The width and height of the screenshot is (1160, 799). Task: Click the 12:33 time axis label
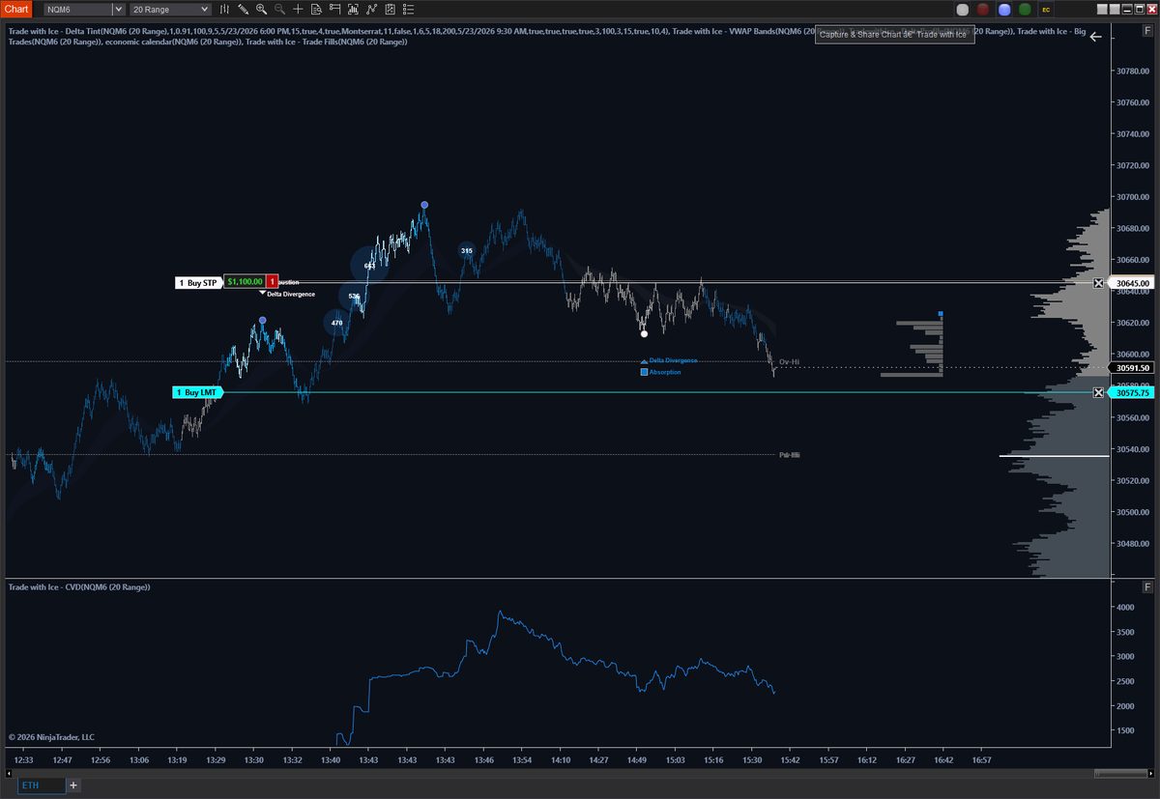click(x=25, y=760)
